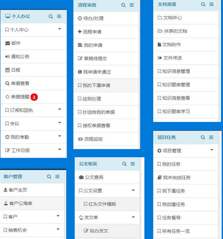
Task: Click the envelope icon beside 邮件
Action: point(7,43)
